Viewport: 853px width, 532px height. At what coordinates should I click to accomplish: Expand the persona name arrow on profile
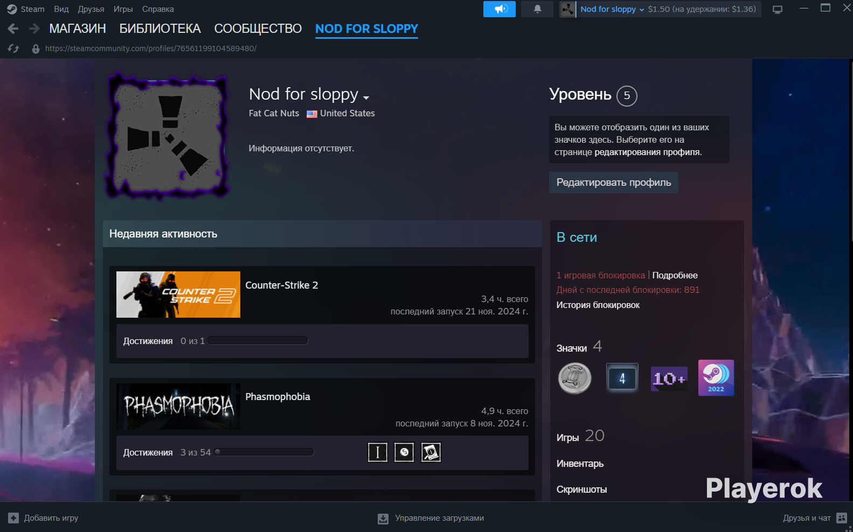click(x=366, y=97)
